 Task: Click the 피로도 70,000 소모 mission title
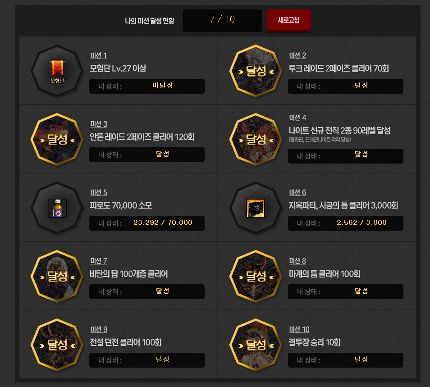[x=121, y=205]
